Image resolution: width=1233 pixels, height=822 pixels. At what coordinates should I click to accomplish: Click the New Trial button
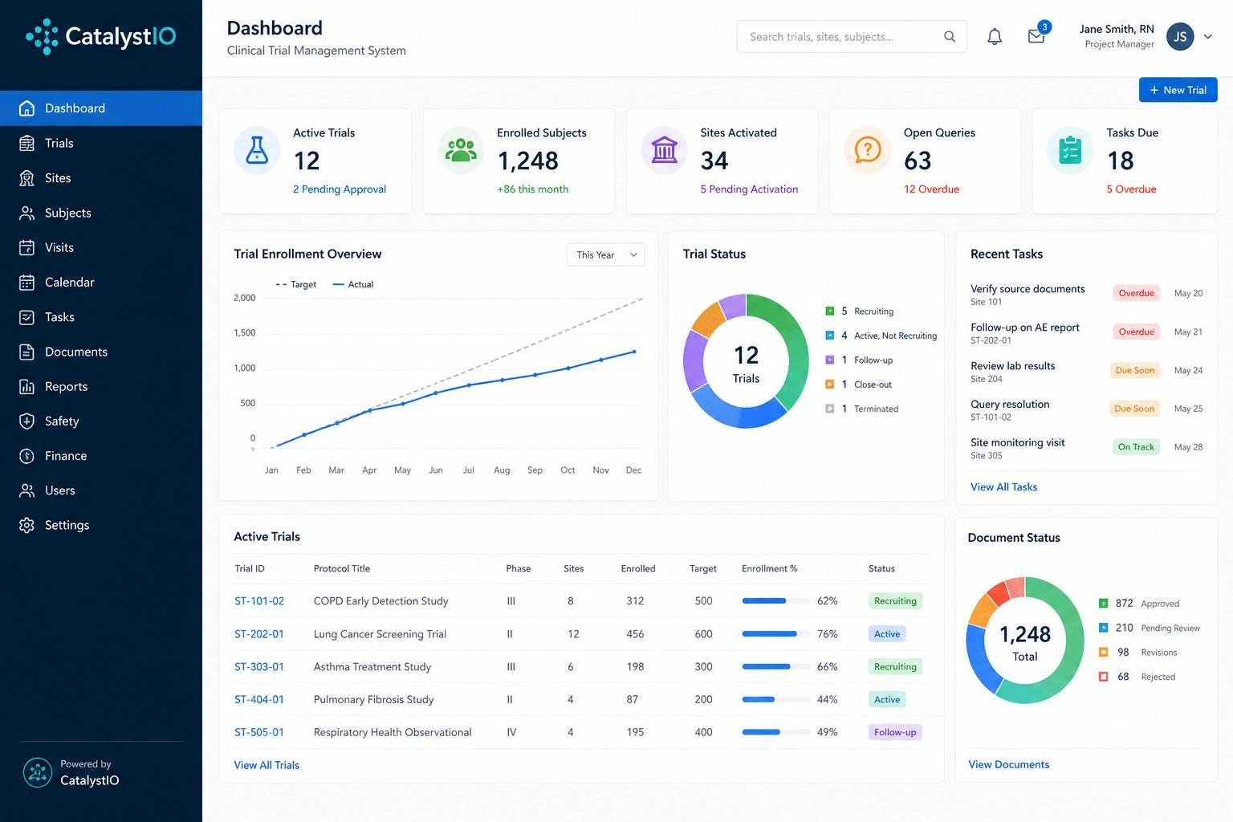click(x=1178, y=90)
